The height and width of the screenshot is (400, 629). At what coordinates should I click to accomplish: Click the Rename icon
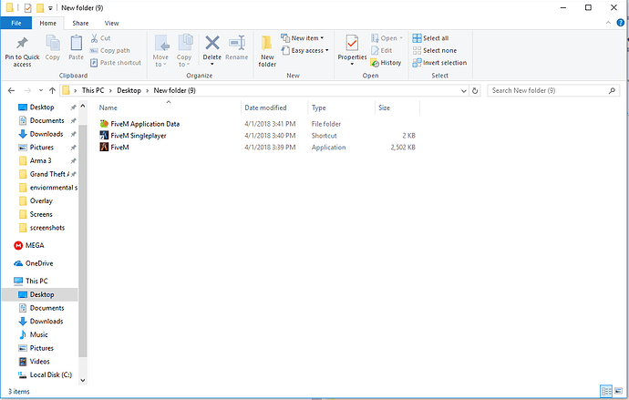(237, 43)
